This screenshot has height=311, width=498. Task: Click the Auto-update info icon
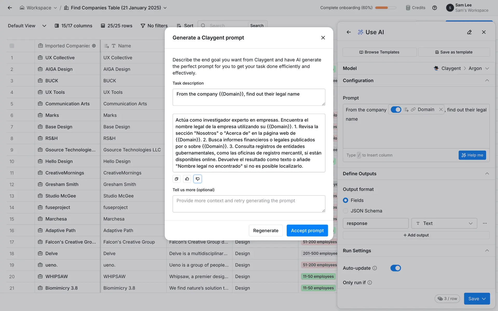pos(375,268)
